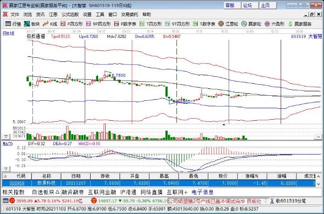Open the P数字表 tool

(x=125, y=24)
